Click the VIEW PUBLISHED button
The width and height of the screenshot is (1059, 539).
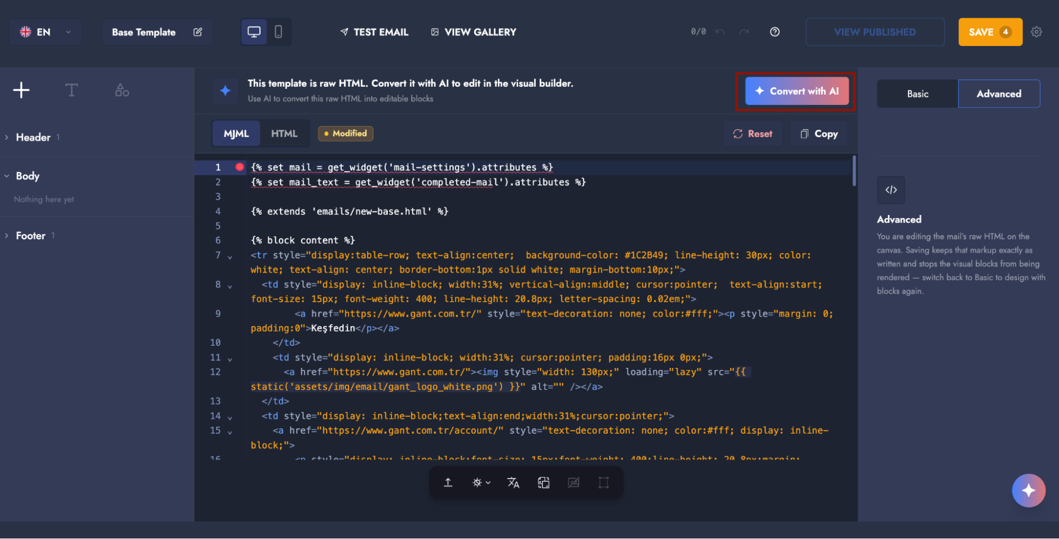click(875, 32)
